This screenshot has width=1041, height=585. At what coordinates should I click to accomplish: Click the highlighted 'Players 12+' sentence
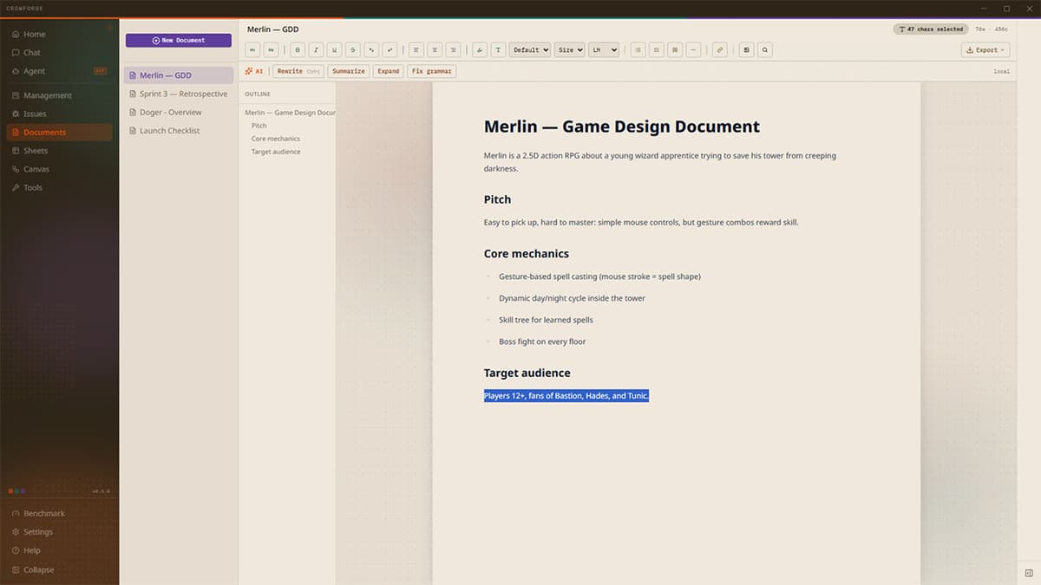[x=566, y=396]
